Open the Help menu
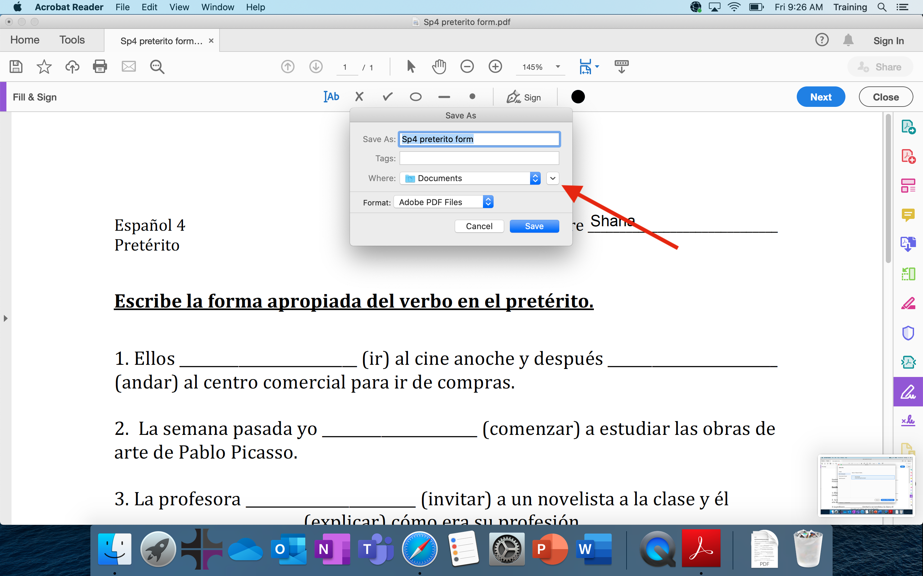The height and width of the screenshot is (576, 923). pos(255,7)
